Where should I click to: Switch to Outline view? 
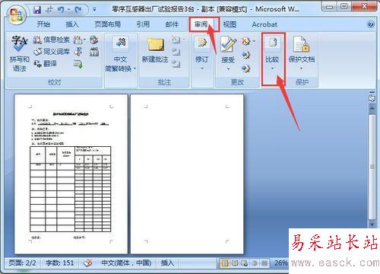pos(255,263)
